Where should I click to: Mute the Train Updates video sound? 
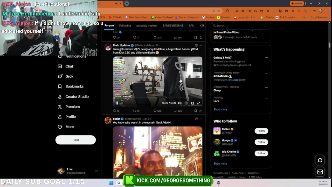pyautogui.click(x=180, y=103)
